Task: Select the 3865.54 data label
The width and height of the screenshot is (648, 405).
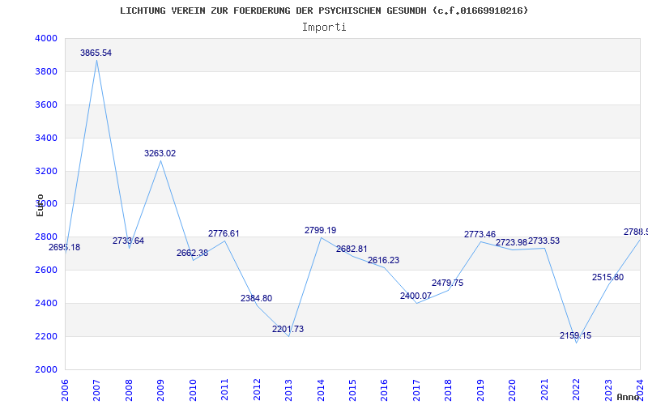Action: [96, 53]
